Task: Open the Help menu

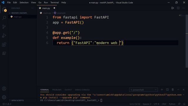Action: click(x=64, y=2)
